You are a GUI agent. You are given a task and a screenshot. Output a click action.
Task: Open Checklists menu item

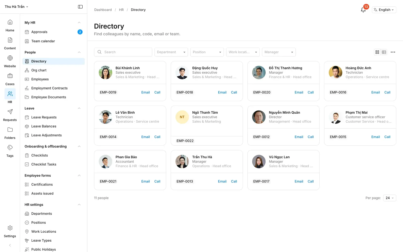pos(53,155)
